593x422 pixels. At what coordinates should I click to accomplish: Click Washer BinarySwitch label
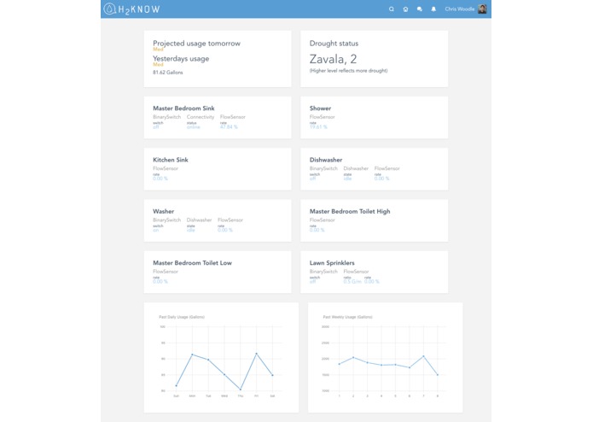tap(166, 220)
